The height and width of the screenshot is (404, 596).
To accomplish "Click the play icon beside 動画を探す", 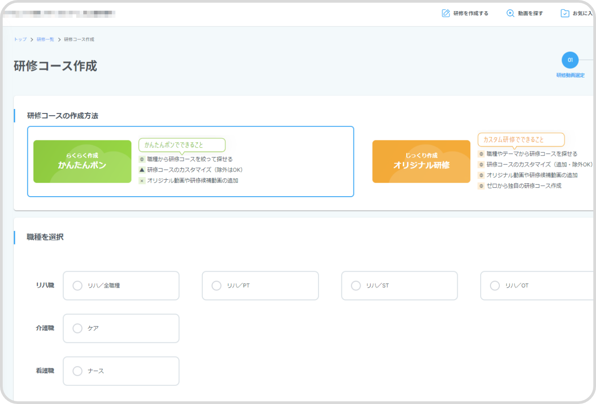I will pos(510,13).
